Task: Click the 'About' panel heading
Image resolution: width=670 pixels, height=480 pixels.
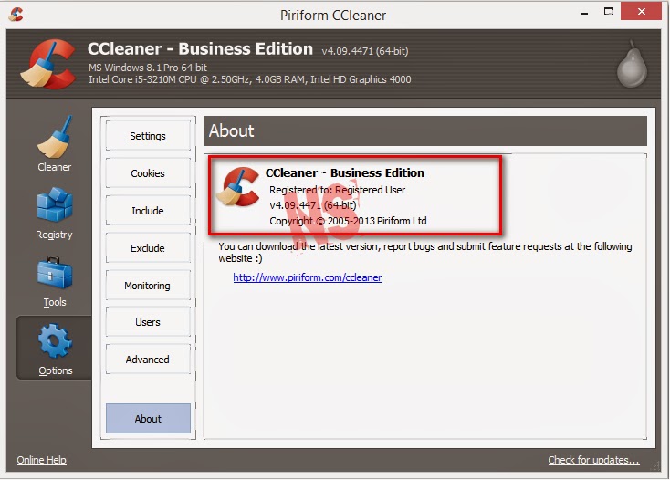Action: pos(231,130)
